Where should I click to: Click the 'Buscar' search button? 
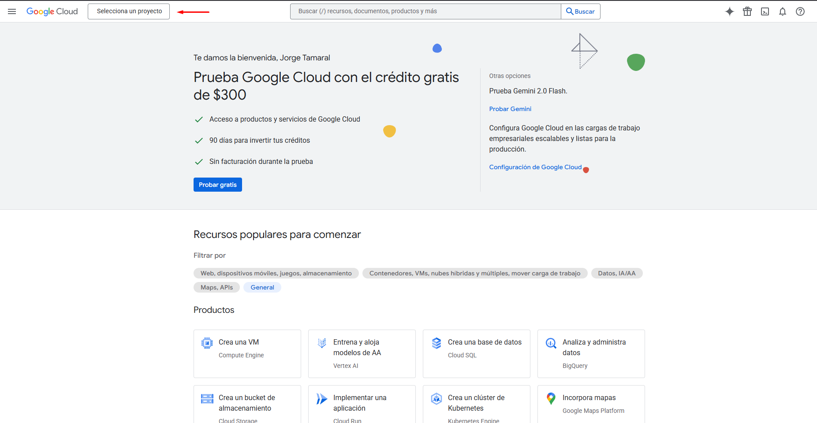click(x=580, y=11)
